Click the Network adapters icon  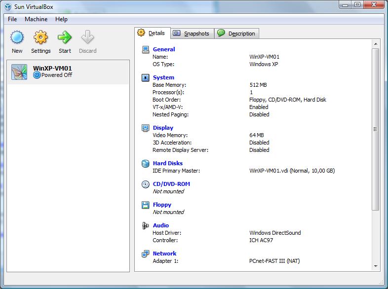(146, 253)
